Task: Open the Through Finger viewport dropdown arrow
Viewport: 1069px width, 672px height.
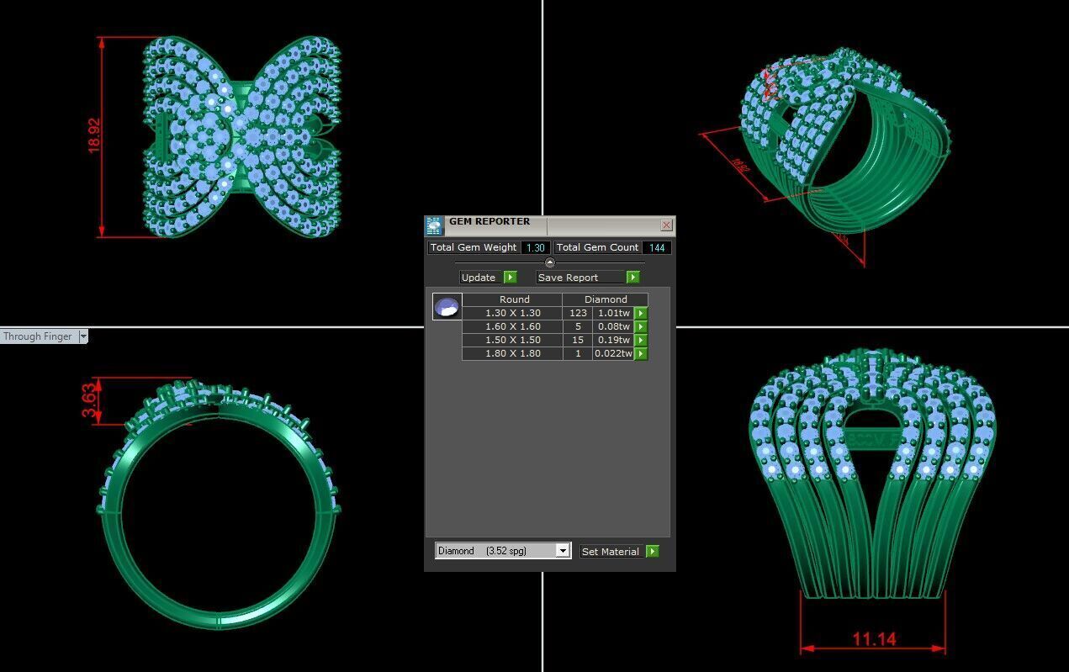Action: [x=82, y=336]
